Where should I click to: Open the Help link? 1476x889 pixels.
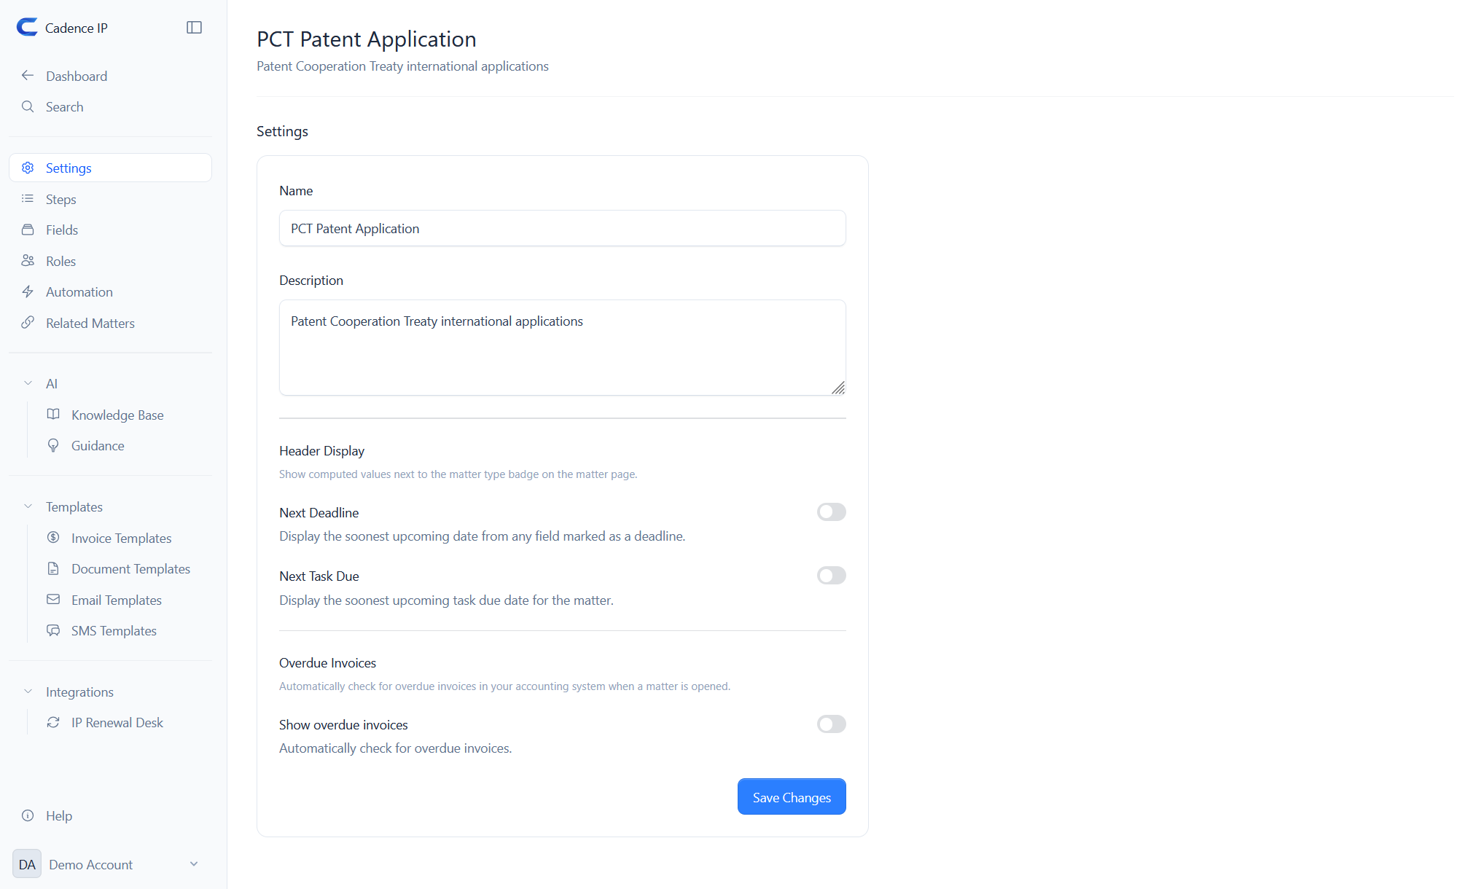[110, 815]
